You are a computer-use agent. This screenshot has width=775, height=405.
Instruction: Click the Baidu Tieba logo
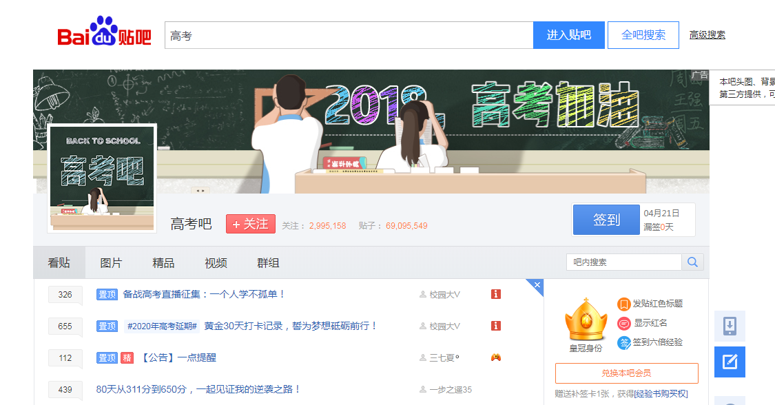point(104,32)
